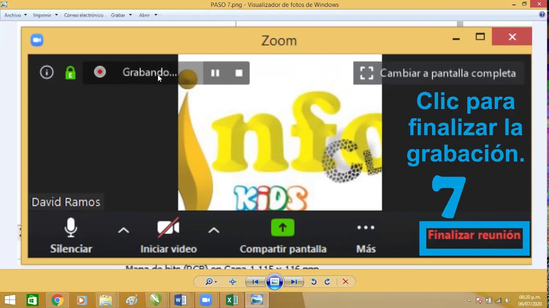Expand the Abrir dropdown arrow
The image size is (549, 308).
(156, 15)
